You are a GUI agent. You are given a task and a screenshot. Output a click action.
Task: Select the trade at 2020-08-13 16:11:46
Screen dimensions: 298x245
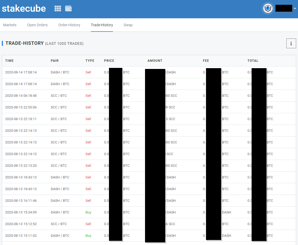(149, 200)
